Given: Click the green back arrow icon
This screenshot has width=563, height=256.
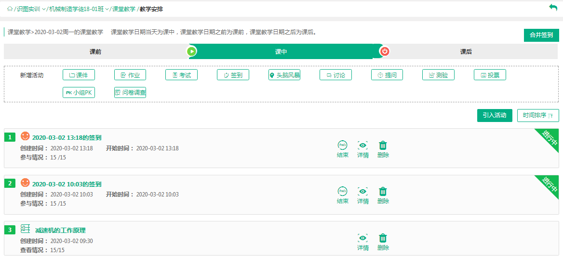Looking at the screenshot, I should (x=553, y=7).
